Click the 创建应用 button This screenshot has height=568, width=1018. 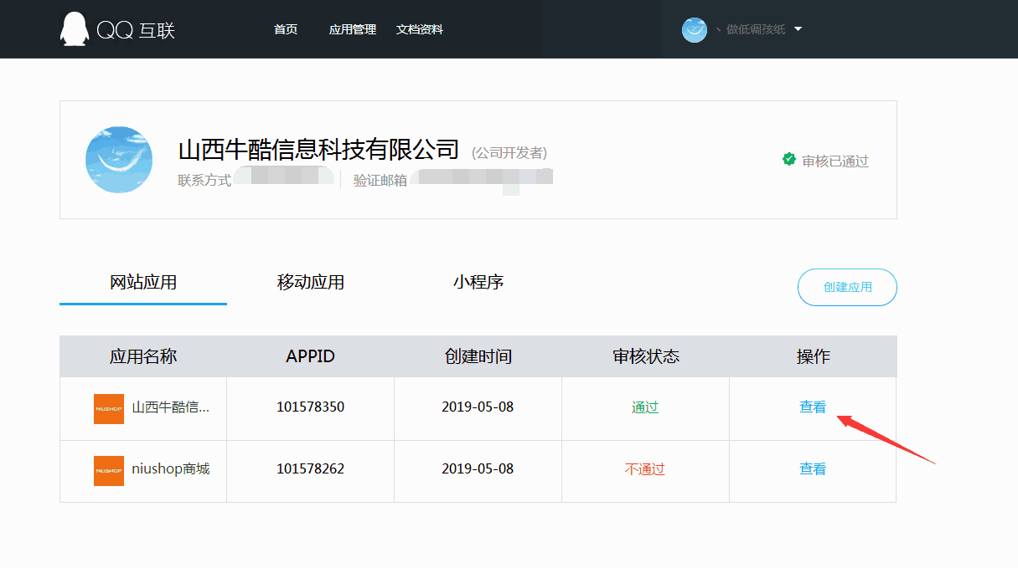[847, 287]
